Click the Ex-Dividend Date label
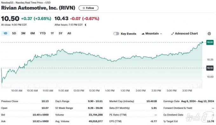Screen dimensions: 216x125 [173, 115]
